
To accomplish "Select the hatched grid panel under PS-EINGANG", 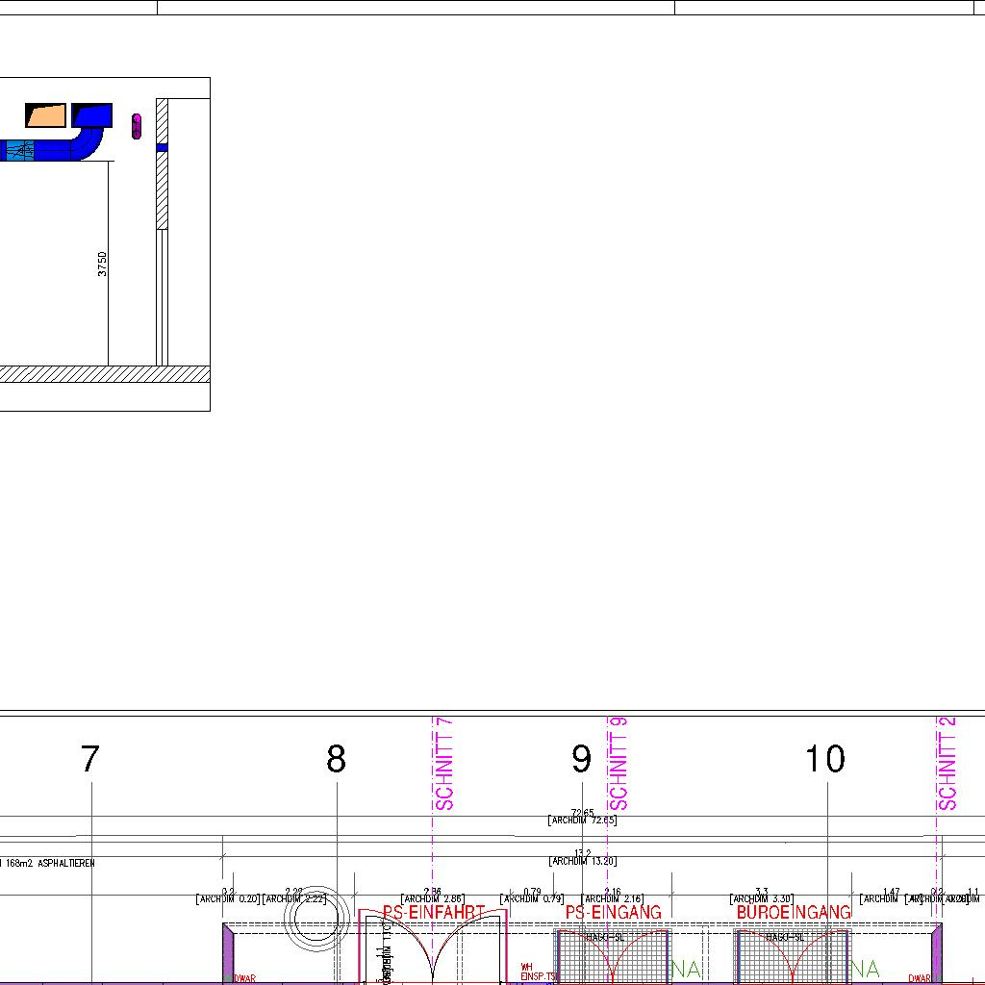I will [612, 957].
